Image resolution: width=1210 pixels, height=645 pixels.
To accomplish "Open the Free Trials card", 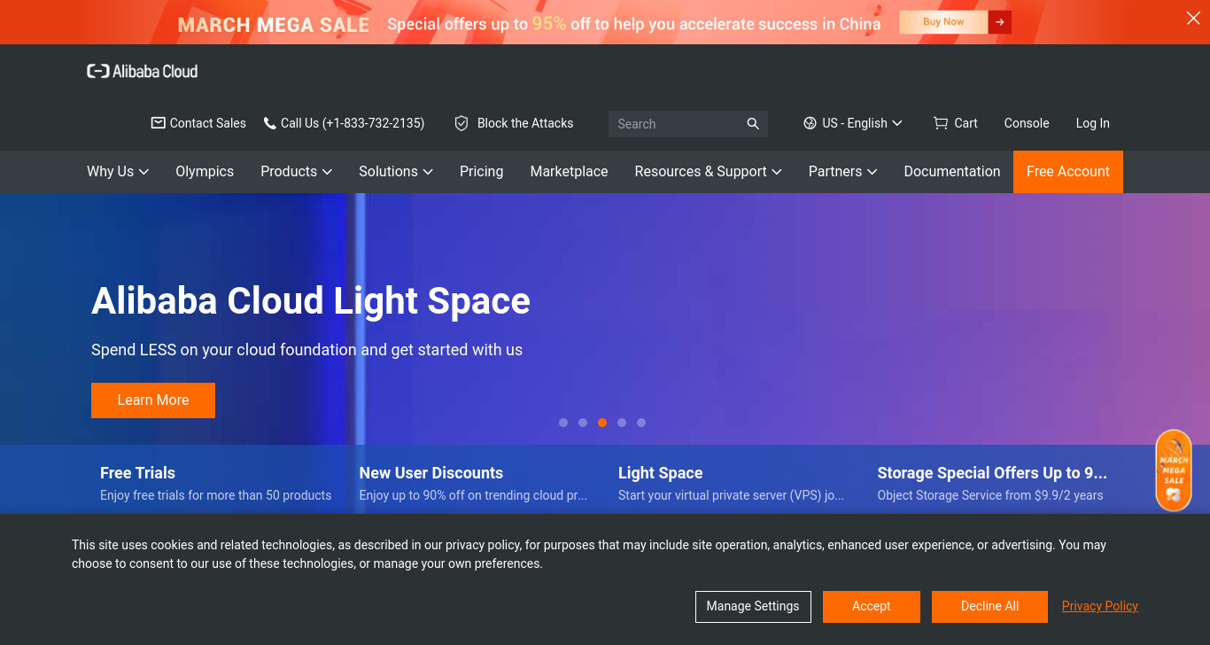I will [x=216, y=483].
